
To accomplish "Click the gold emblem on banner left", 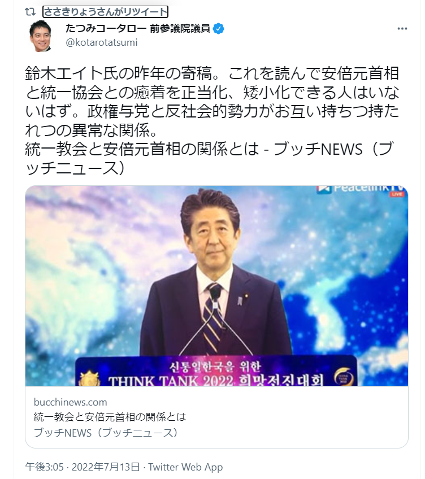I will 90,378.
